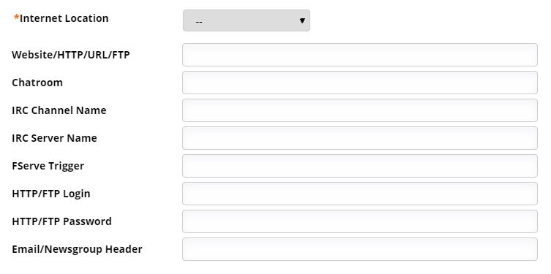The height and width of the screenshot is (274, 551).
Task: Click the Email/Newsgroup Header label
Action: 77,249
